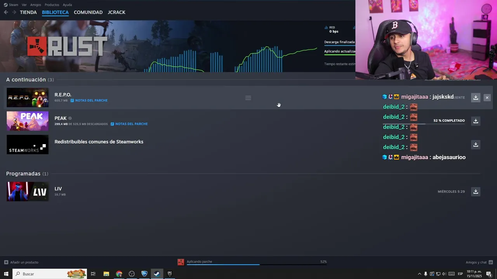Remove R.E.P.O. from the queue
The width and height of the screenshot is (497, 279).
click(487, 98)
